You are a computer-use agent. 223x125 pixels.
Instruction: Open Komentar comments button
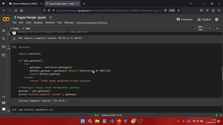click(x=184, y=19)
